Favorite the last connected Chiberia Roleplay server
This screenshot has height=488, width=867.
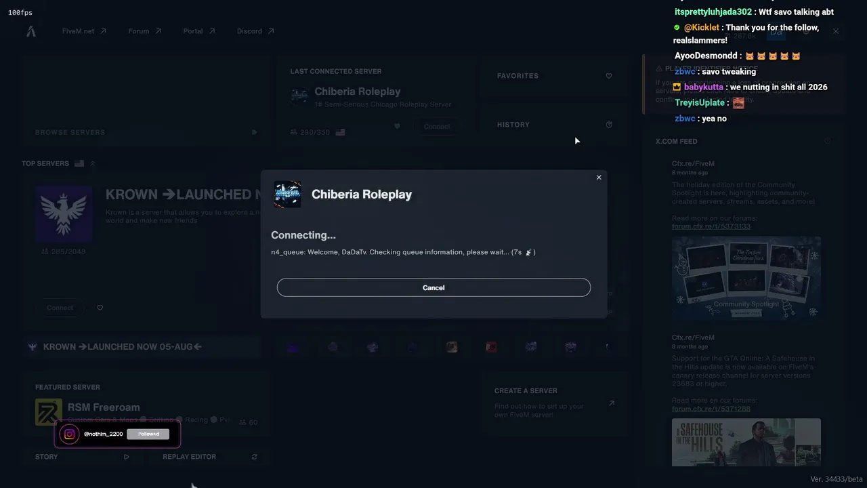click(x=397, y=126)
